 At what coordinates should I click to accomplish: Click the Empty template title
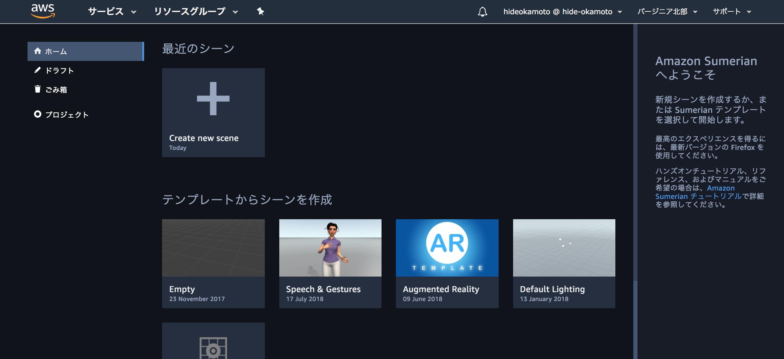coord(182,289)
